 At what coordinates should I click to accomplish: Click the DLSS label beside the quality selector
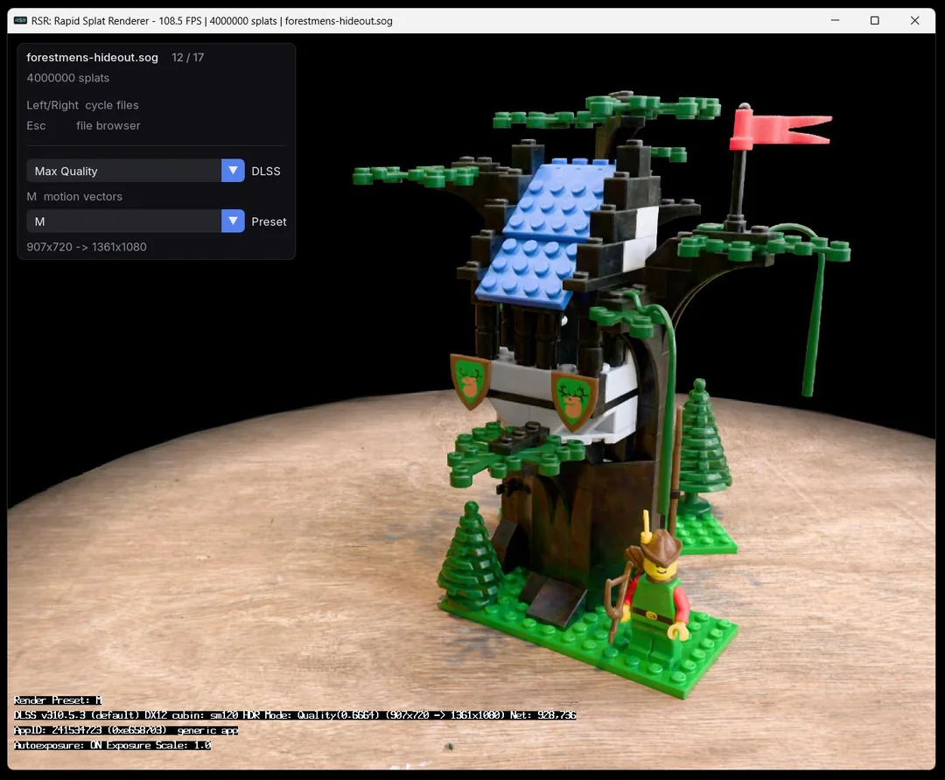[x=267, y=171]
